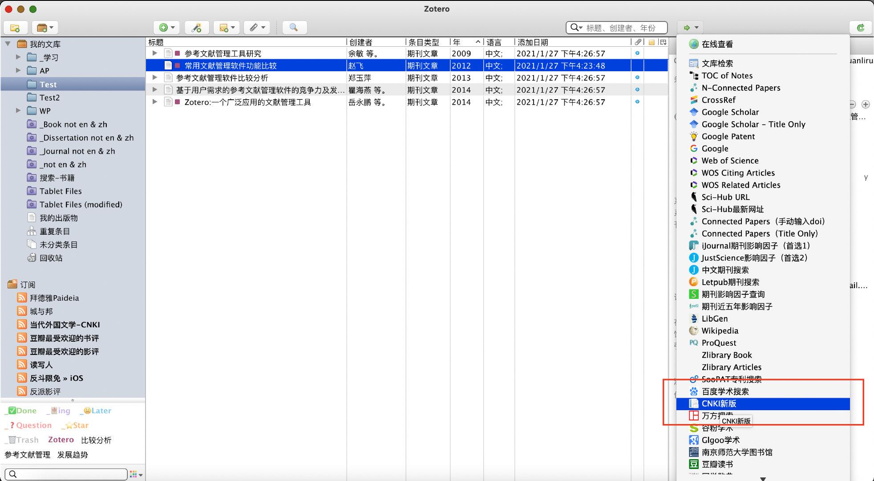Click the 比较分析 tag

coord(96,440)
